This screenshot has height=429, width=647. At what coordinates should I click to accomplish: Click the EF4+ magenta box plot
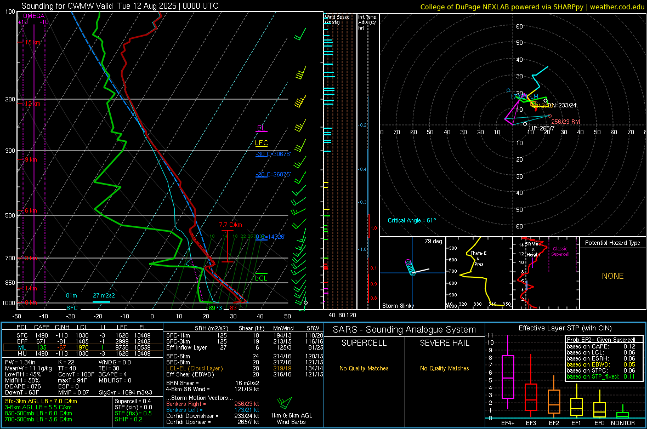point(508,372)
